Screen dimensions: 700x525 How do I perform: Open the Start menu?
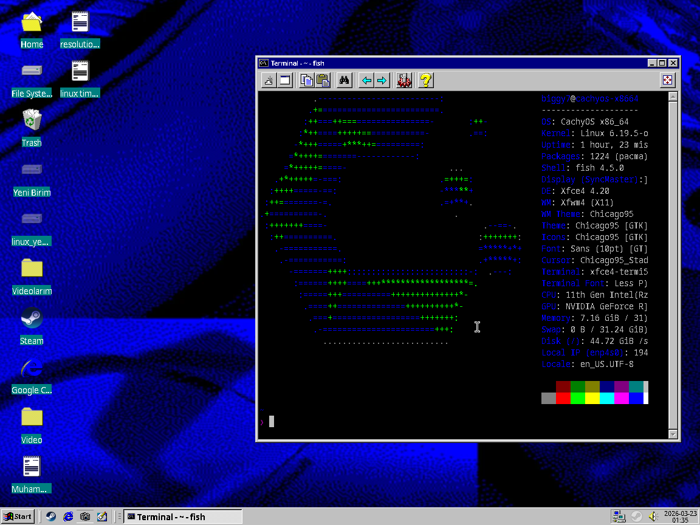(18, 516)
